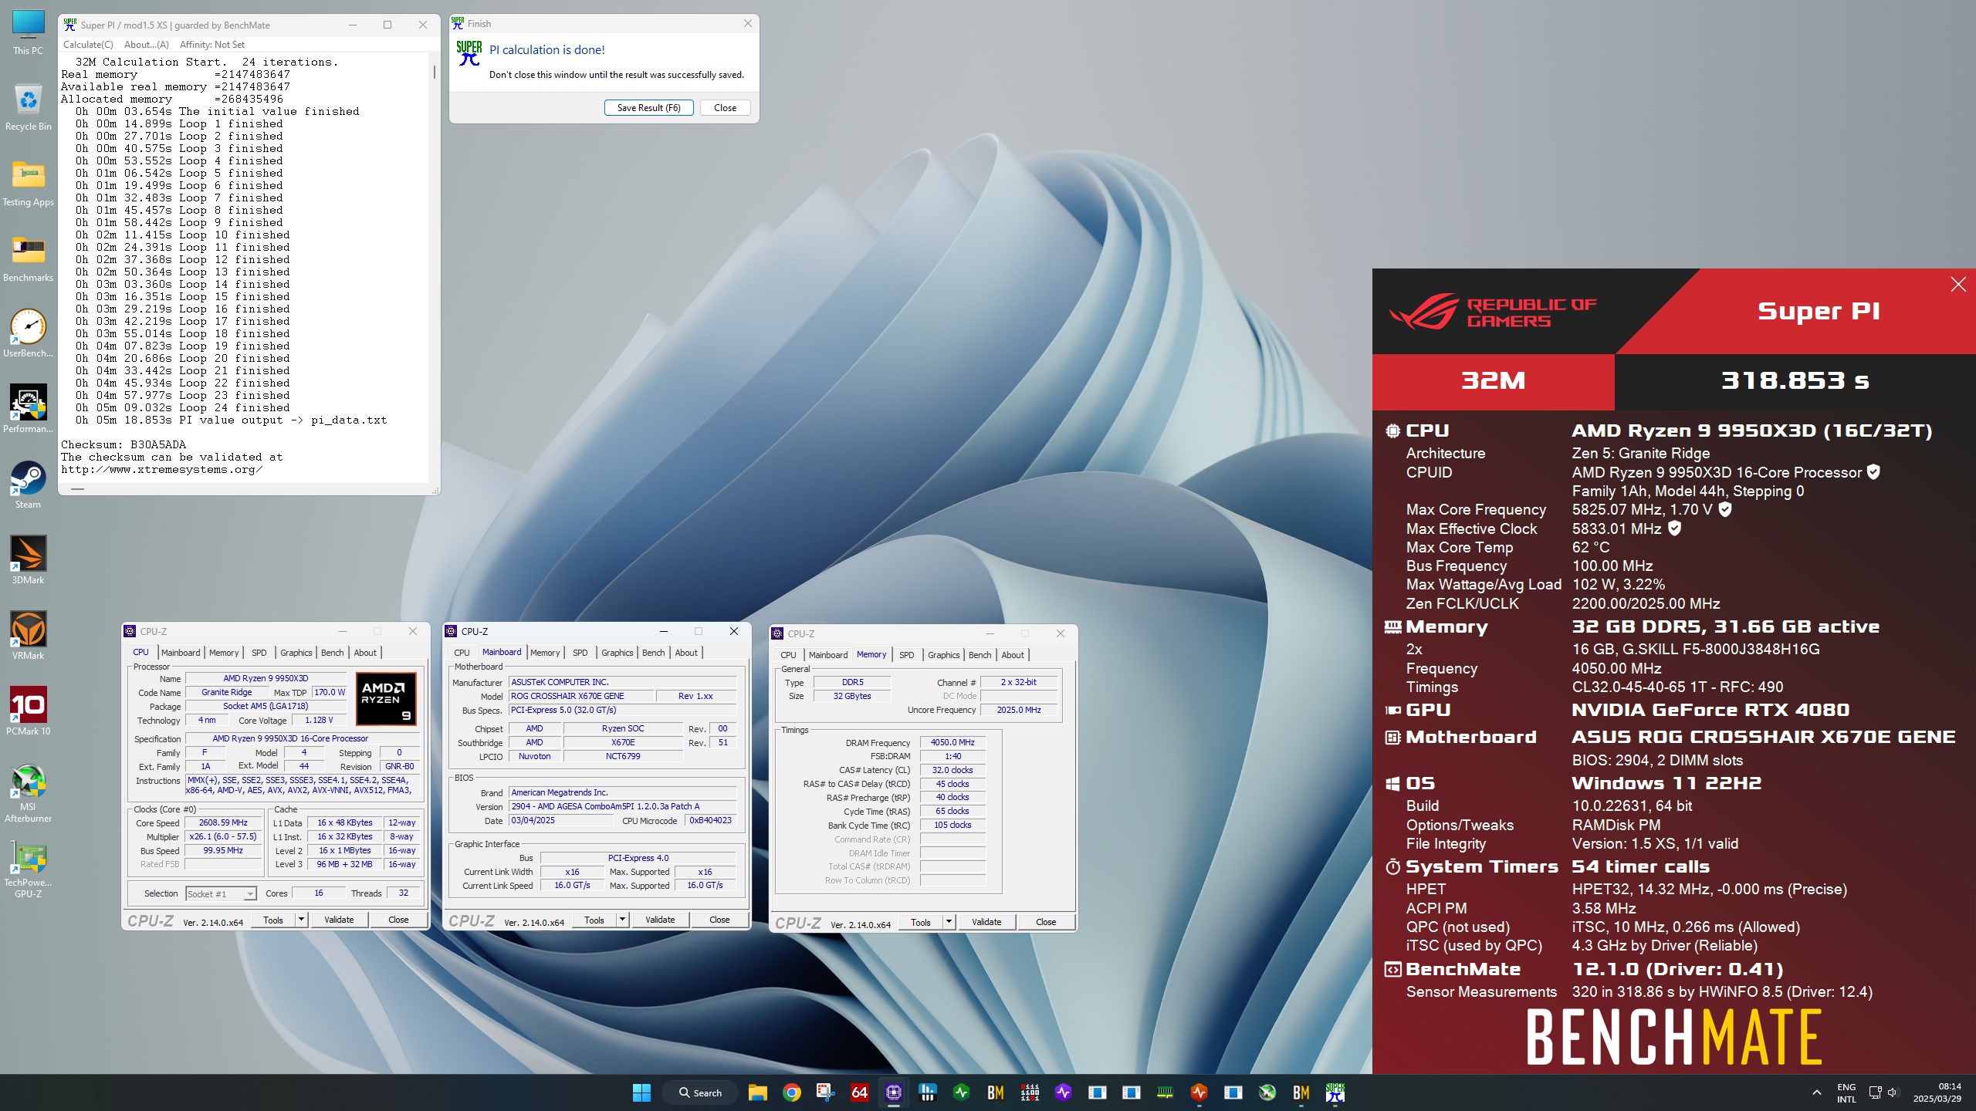Screen dimensions: 1976x1111
Task: Open the Calculate(C) menu in Super PI
Action: (x=88, y=45)
